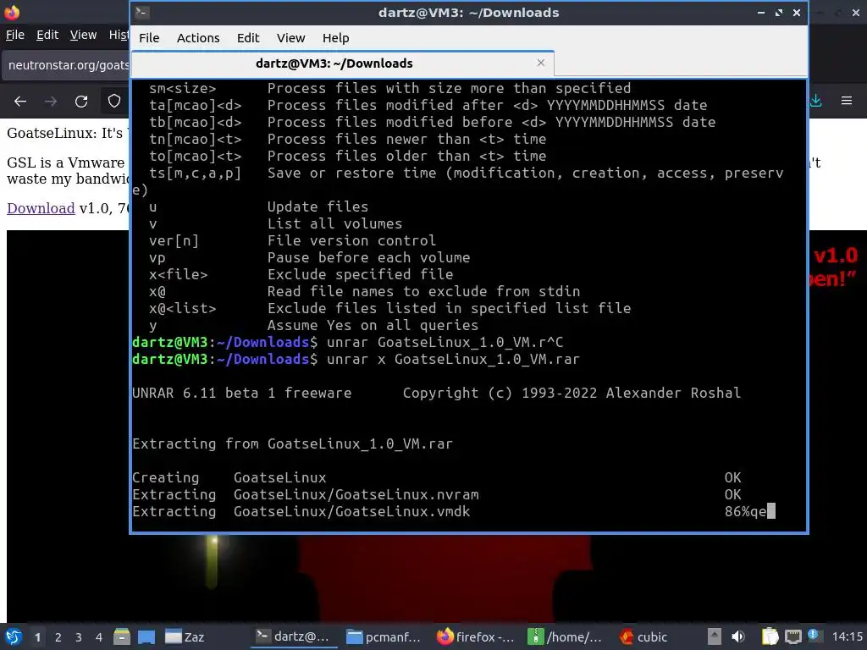Click the 'Assume Yes on all queries' line

pyautogui.click(x=373, y=326)
